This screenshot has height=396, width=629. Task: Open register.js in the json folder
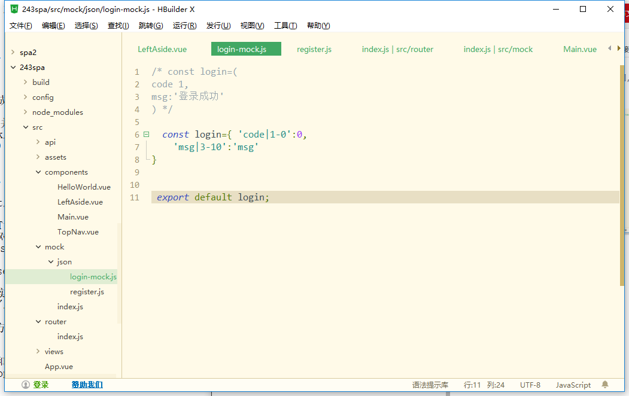tap(87, 292)
